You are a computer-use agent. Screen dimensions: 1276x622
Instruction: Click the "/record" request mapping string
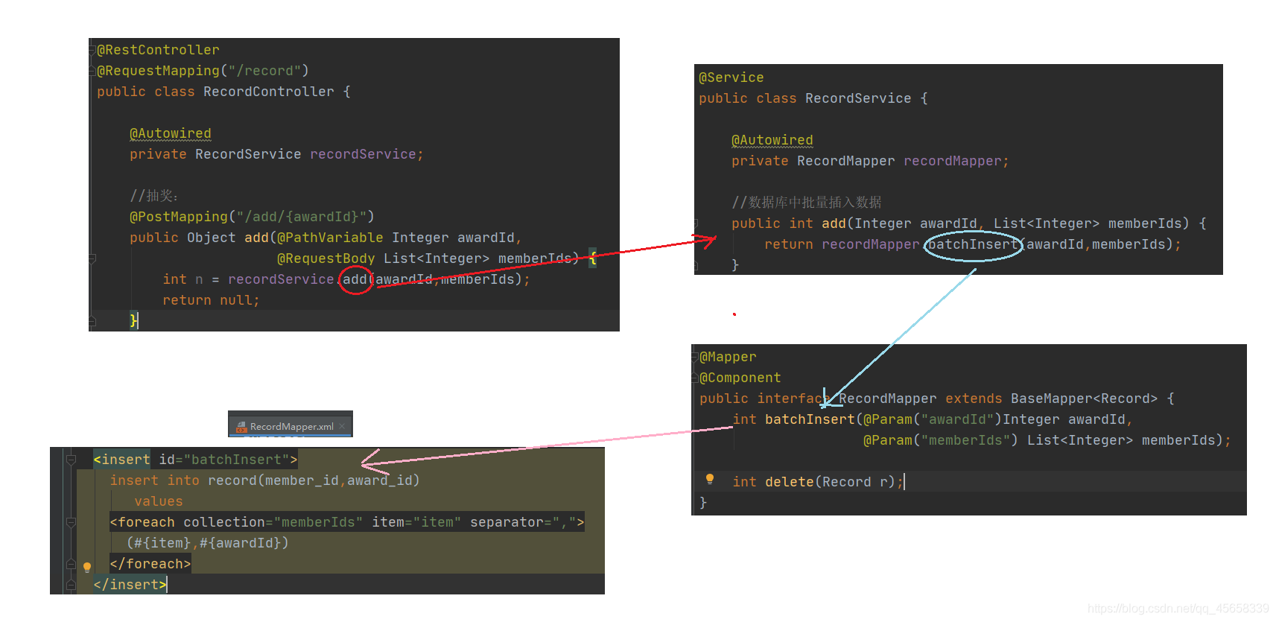click(x=264, y=71)
